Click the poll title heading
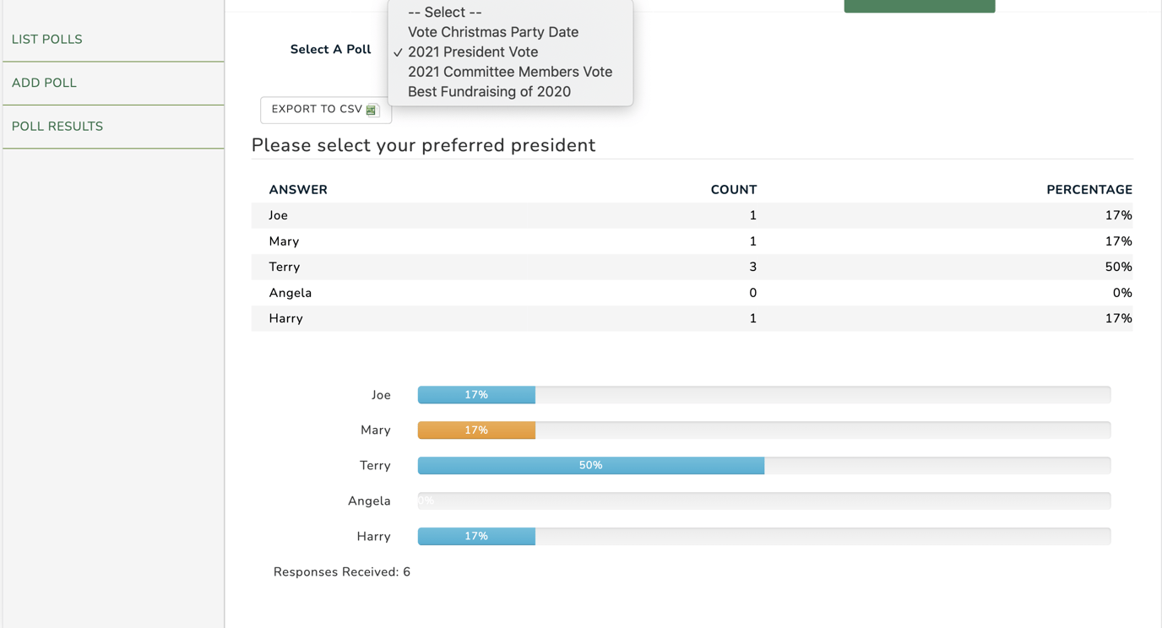The width and height of the screenshot is (1162, 628). (x=423, y=145)
